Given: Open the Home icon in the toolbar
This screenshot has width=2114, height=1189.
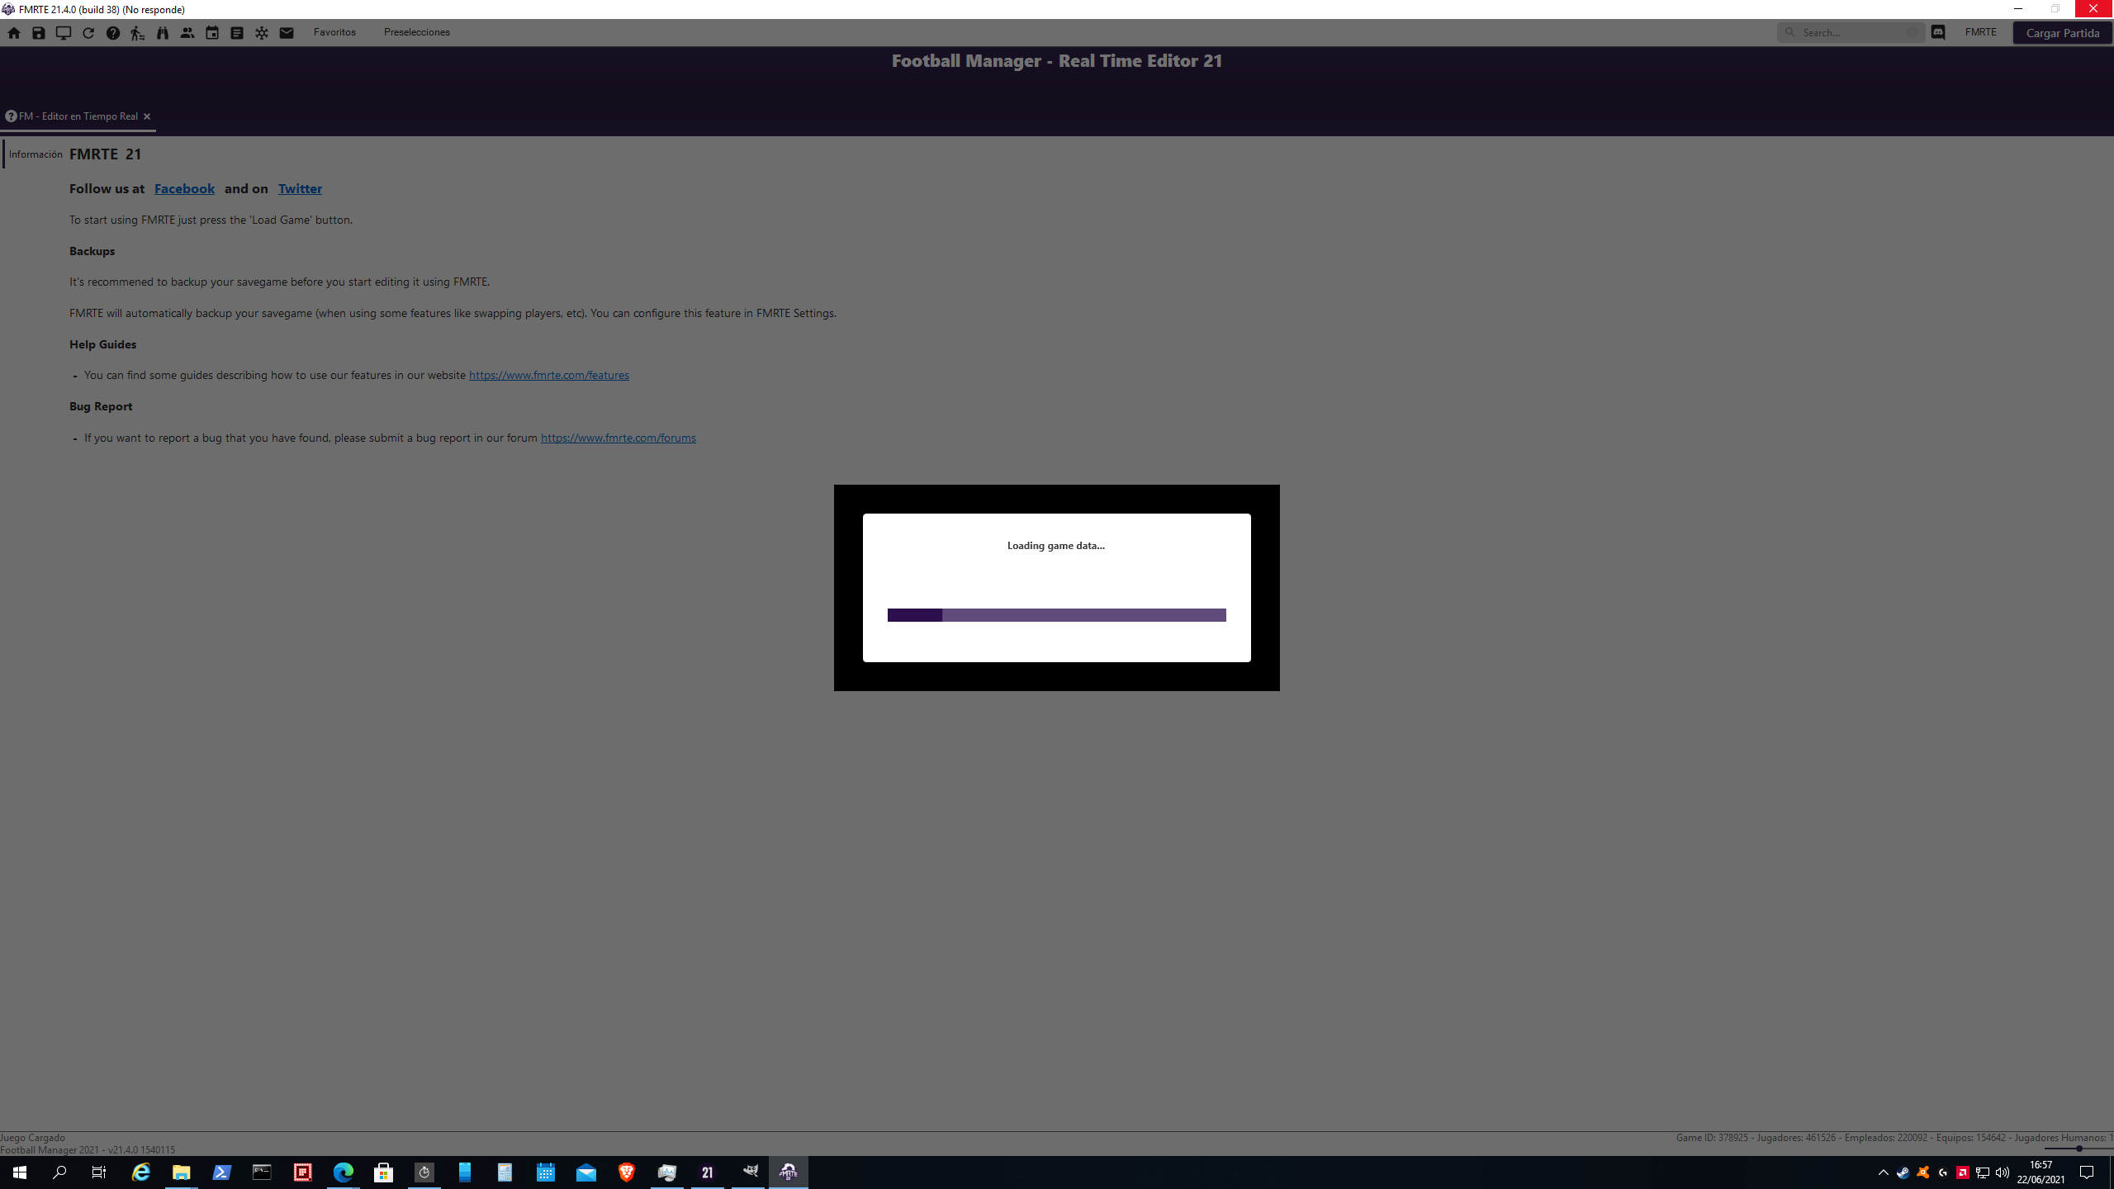Looking at the screenshot, I should [14, 33].
